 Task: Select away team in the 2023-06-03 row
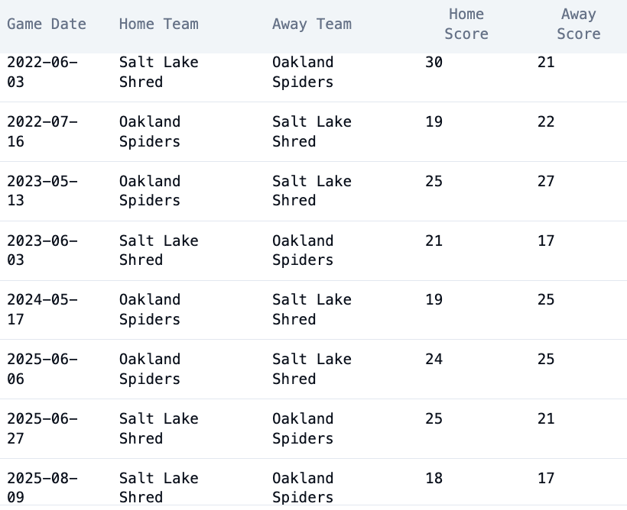tap(303, 250)
